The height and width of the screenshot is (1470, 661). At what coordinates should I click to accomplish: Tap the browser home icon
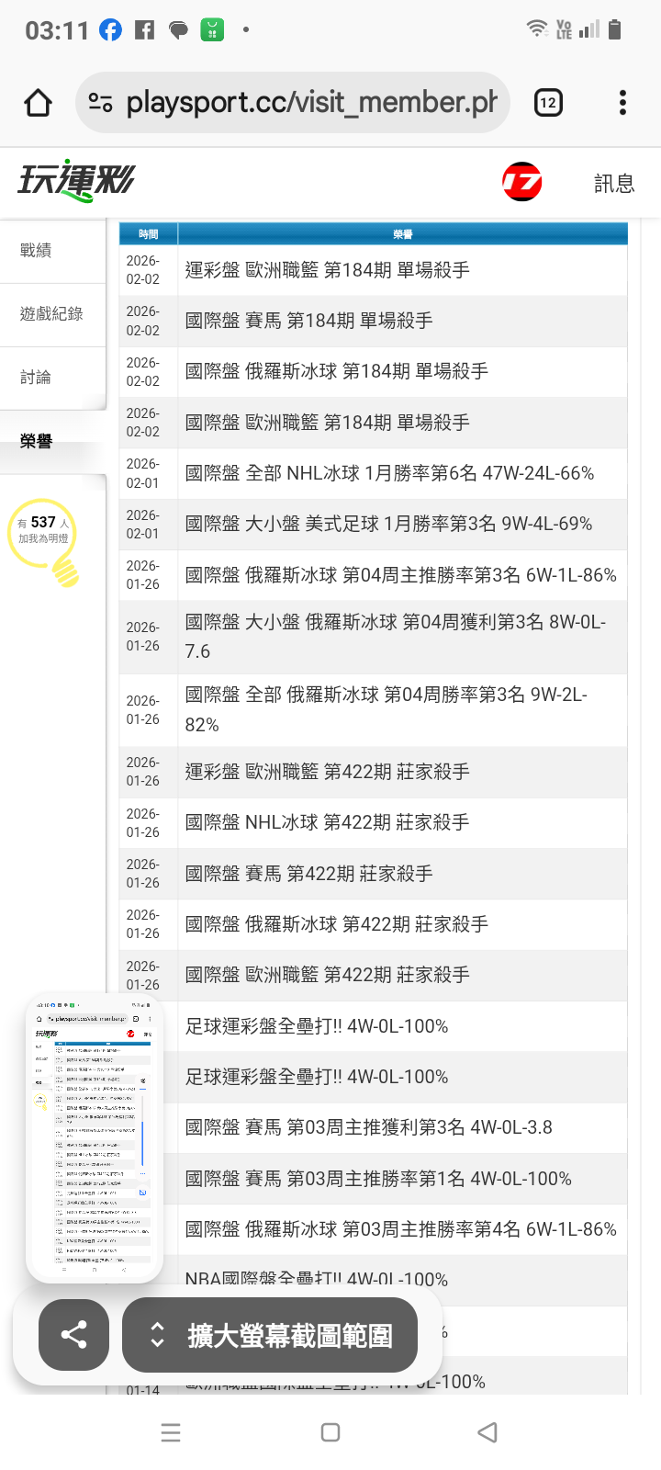coord(38,103)
